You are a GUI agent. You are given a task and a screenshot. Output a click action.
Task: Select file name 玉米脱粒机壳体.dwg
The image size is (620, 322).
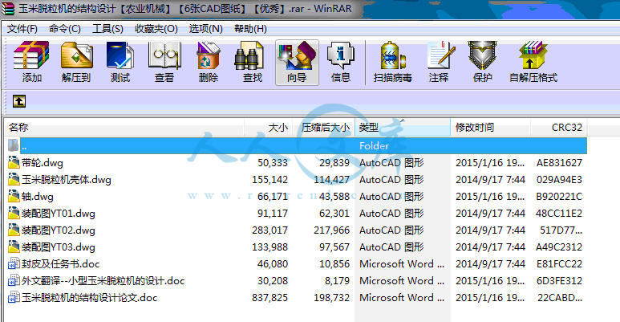tap(67, 180)
